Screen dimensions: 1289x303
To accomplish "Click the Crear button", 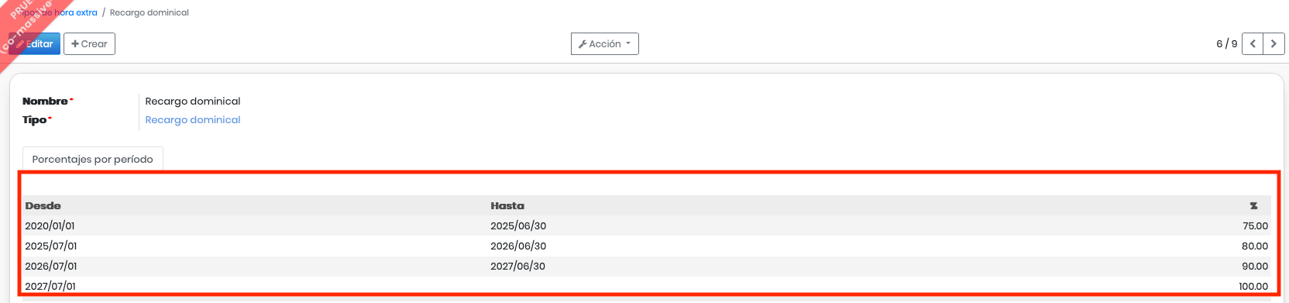I will click(x=89, y=44).
